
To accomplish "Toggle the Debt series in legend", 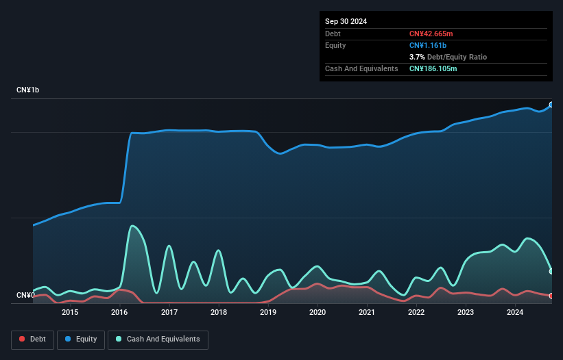I will (x=33, y=339).
